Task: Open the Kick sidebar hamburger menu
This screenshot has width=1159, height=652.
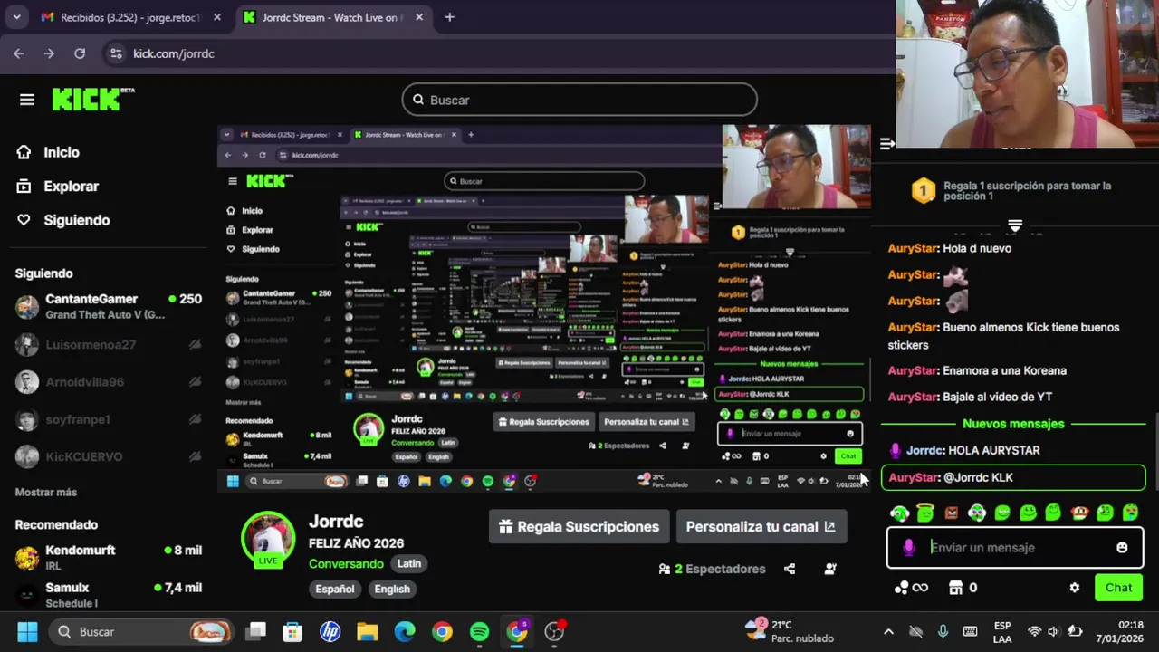Action: [x=27, y=100]
